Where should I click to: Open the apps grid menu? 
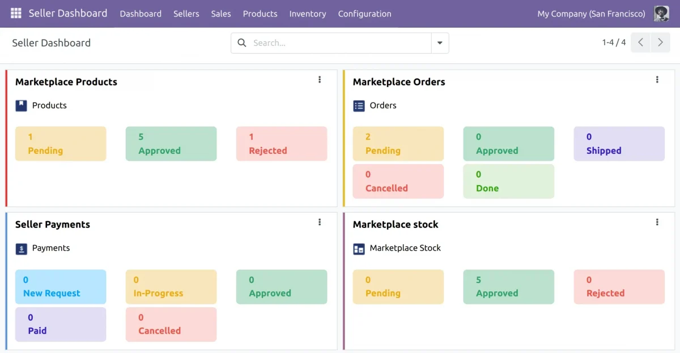(15, 13)
